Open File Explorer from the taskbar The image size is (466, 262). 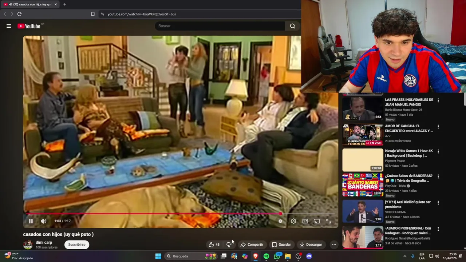288,256
